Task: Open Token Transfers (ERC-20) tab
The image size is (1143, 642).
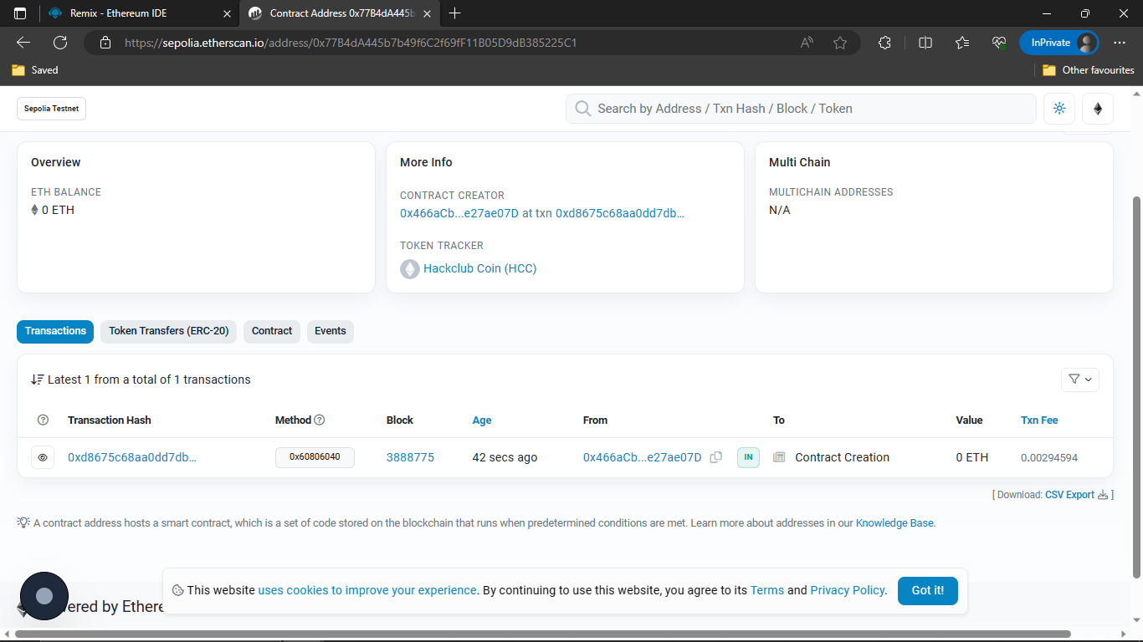Action: 169,331
